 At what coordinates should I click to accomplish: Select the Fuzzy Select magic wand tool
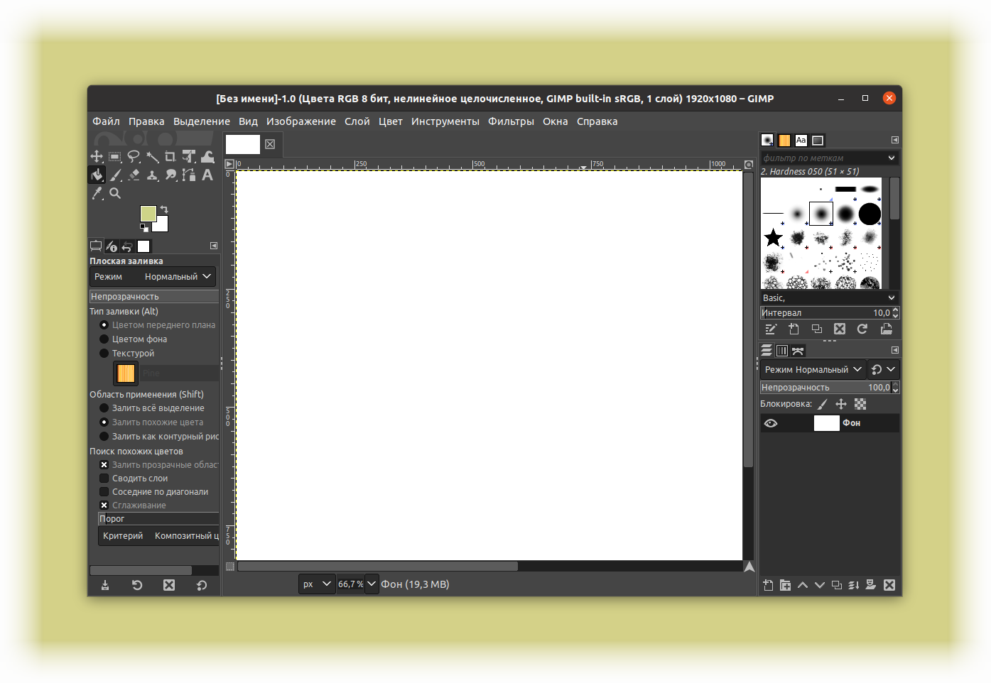coord(152,156)
